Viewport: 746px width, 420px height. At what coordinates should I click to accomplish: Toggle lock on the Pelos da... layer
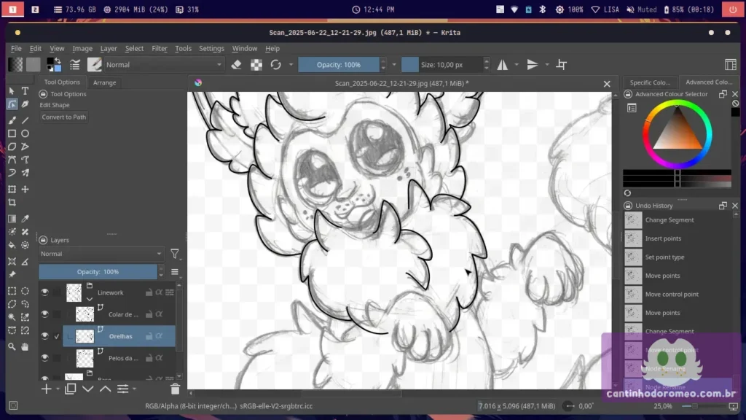pos(149,358)
